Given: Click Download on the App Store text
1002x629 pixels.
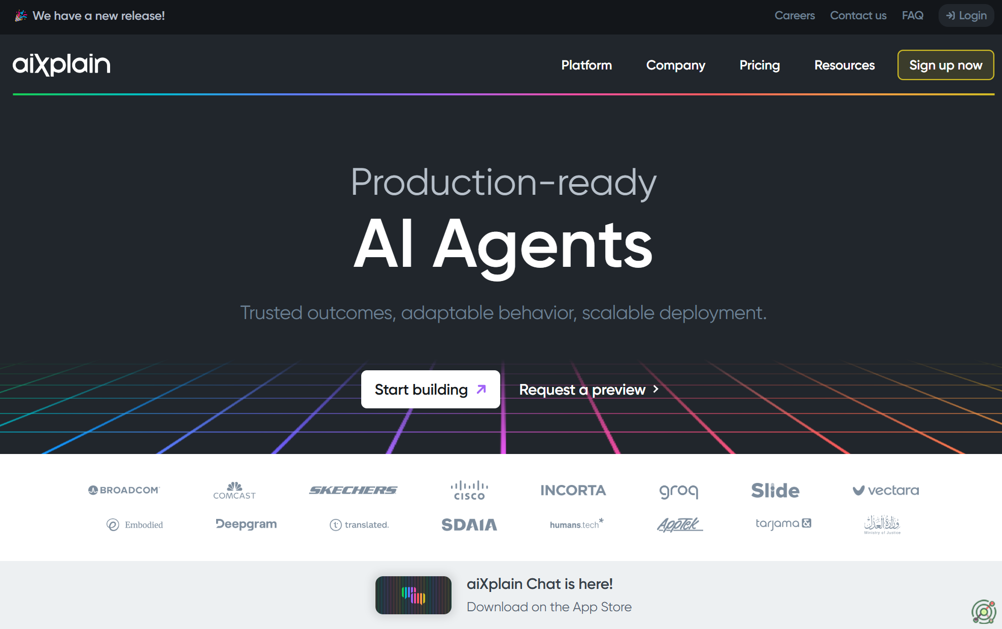Looking at the screenshot, I should (549, 607).
